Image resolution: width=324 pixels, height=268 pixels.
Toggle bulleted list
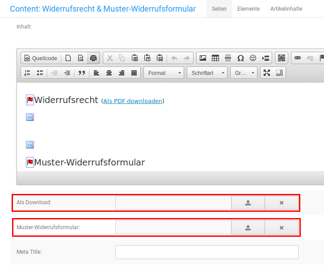coord(40,73)
